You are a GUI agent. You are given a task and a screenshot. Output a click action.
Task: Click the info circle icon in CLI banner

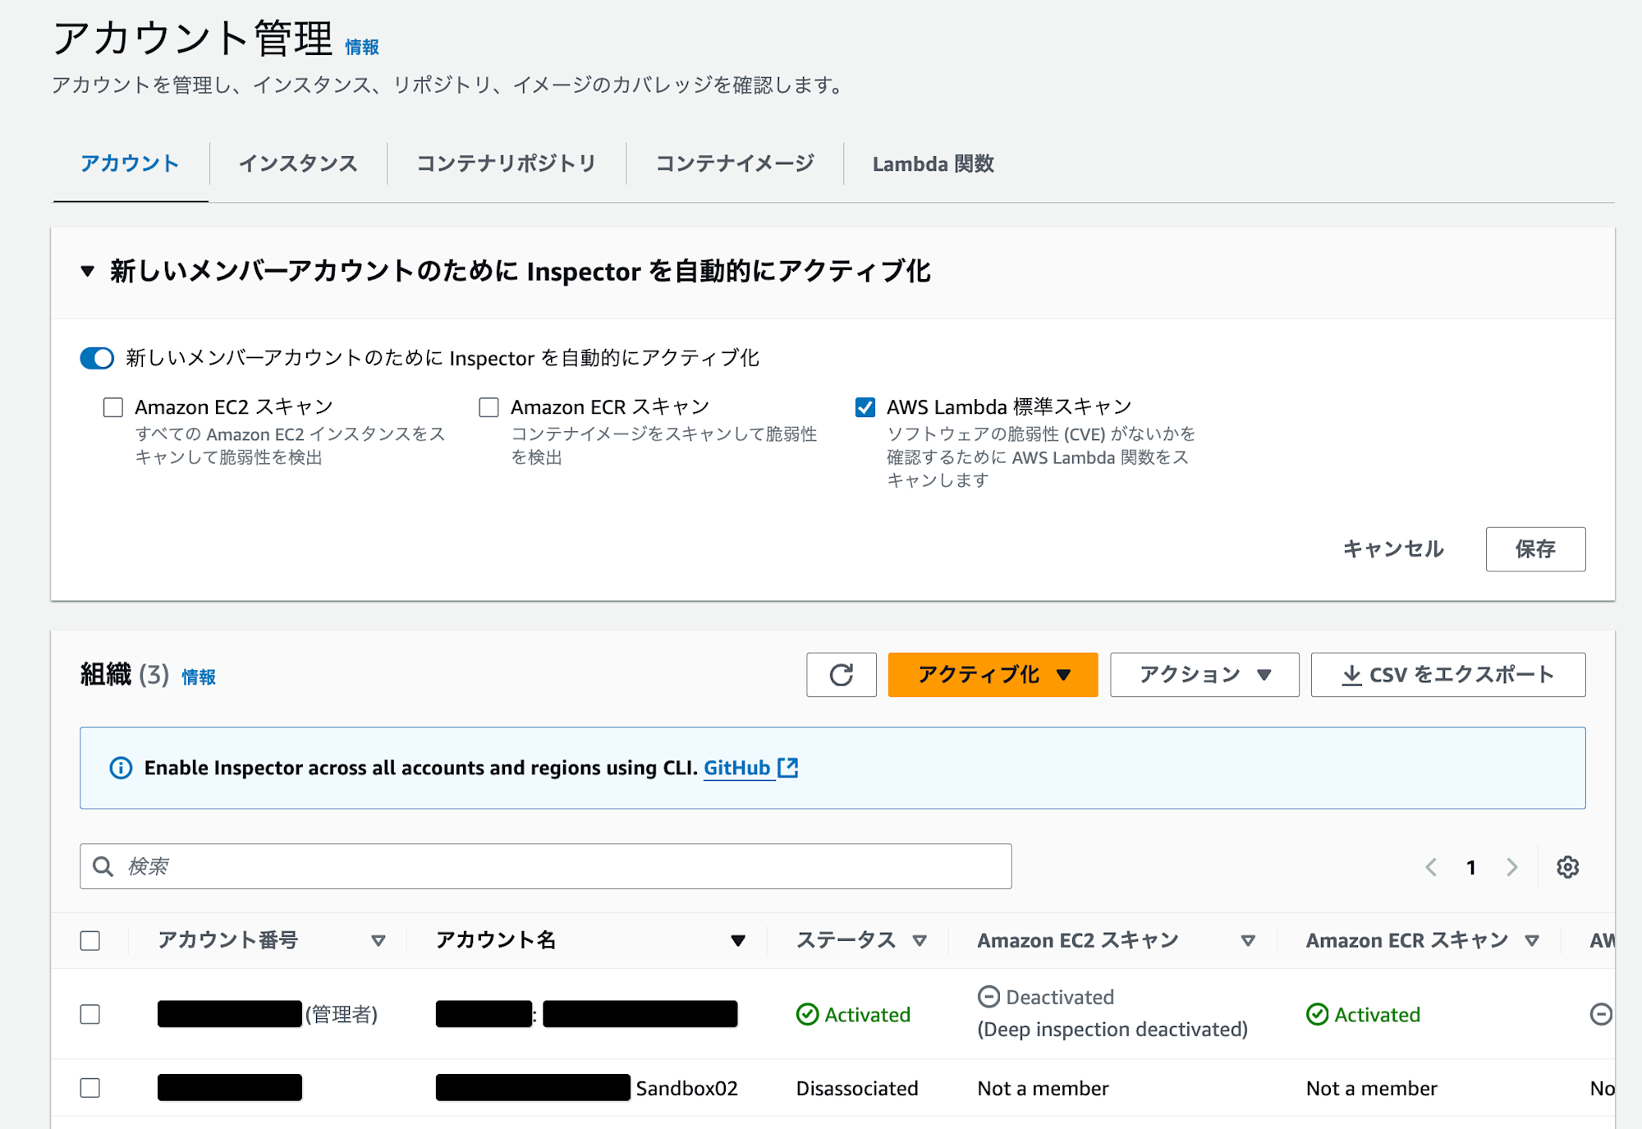click(x=121, y=768)
